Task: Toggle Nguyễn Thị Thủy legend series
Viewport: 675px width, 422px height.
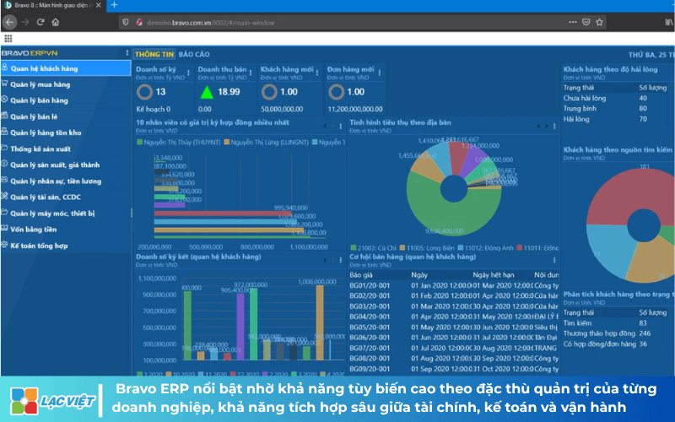Action: tap(179, 142)
